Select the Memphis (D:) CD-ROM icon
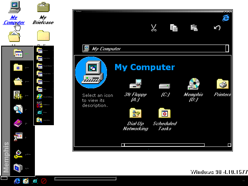This screenshot has height=186, width=248. pyautogui.click(x=193, y=90)
